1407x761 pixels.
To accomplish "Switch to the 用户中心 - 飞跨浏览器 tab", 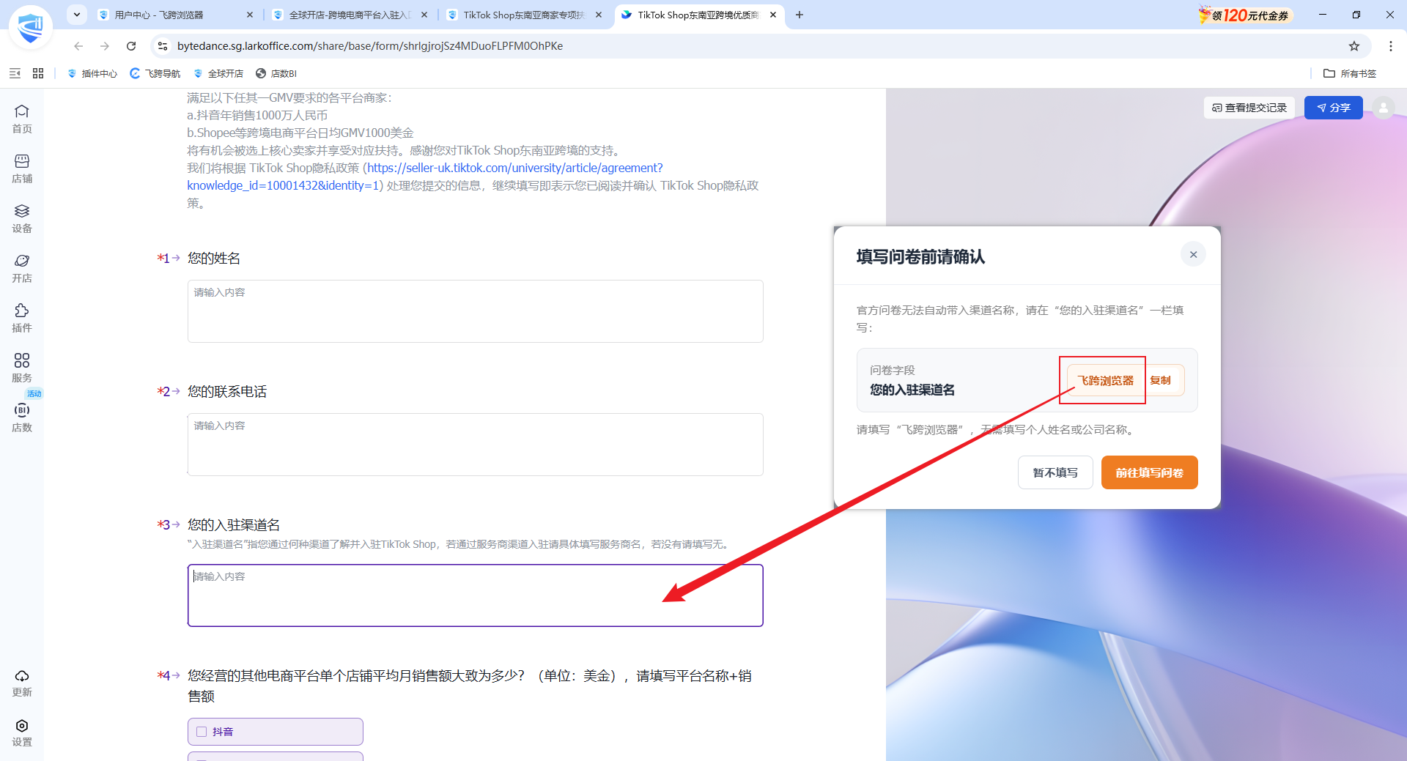I will tap(176, 15).
